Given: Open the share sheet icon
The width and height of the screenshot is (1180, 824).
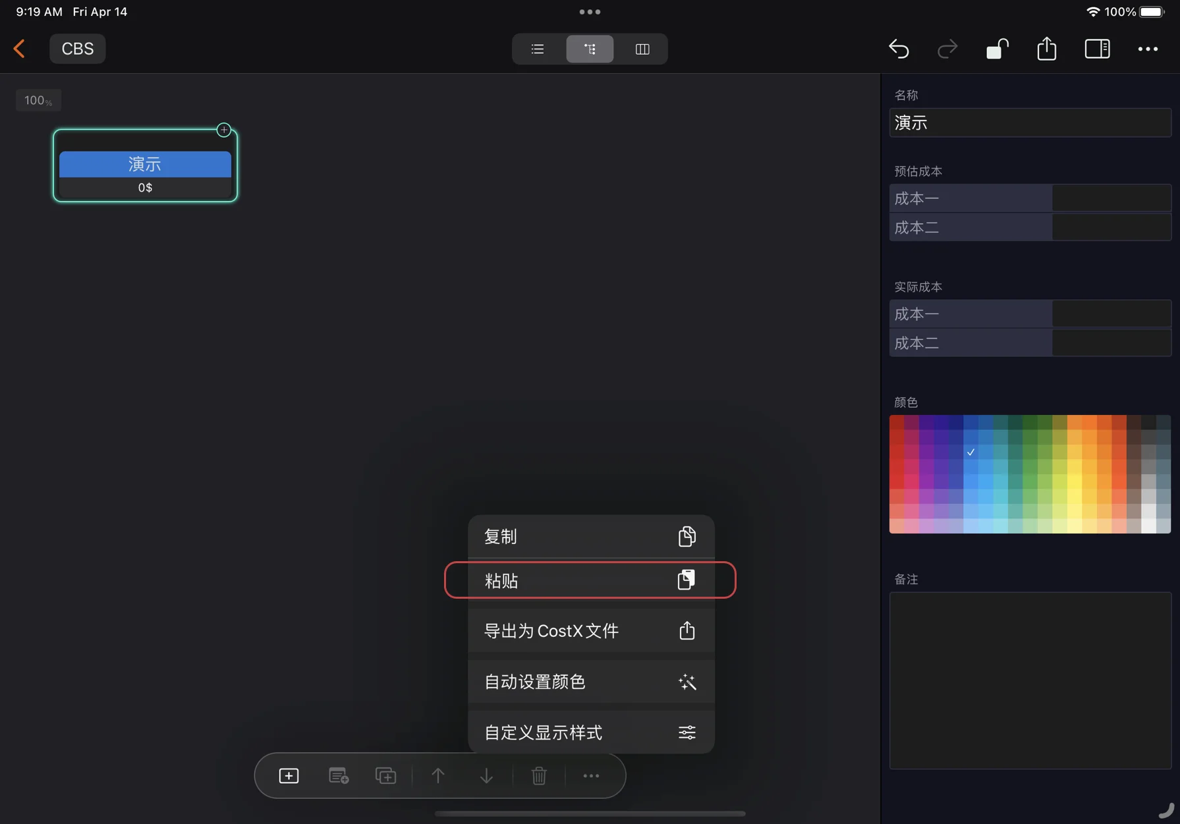Looking at the screenshot, I should click(1046, 49).
